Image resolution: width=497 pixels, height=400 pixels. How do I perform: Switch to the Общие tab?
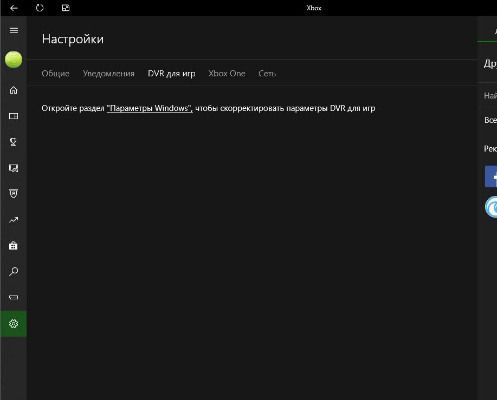pos(55,74)
